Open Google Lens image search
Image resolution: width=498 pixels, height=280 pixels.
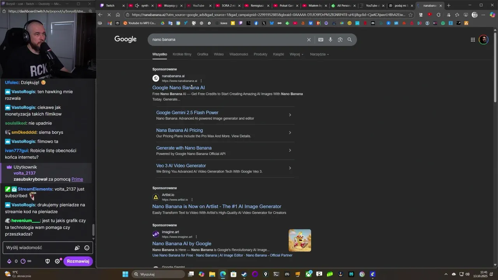(x=340, y=40)
